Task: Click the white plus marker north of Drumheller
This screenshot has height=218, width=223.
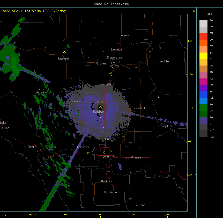Action: [x=158, y=97]
